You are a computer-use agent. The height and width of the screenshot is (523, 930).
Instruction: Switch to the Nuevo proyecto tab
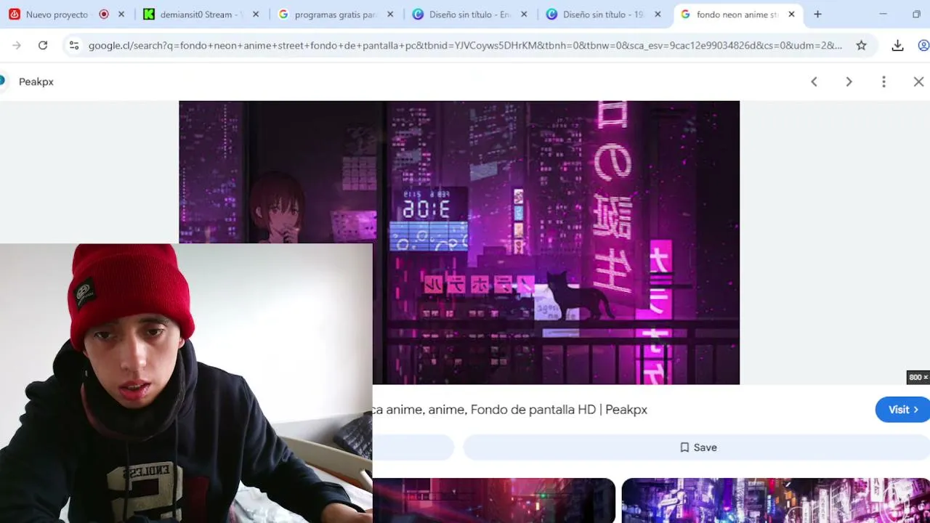tap(57, 15)
